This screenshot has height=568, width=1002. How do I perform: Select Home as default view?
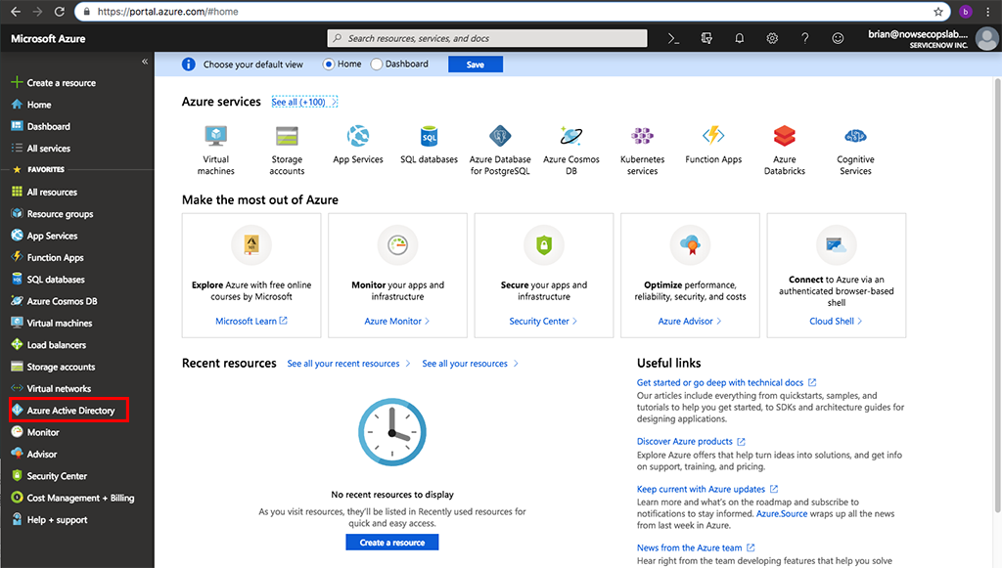pyautogui.click(x=329, y=64)
